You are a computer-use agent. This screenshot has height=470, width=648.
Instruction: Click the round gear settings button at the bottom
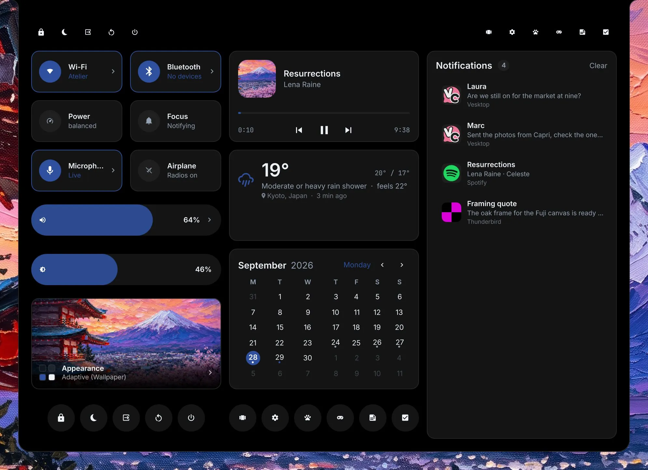click(275, 418)
